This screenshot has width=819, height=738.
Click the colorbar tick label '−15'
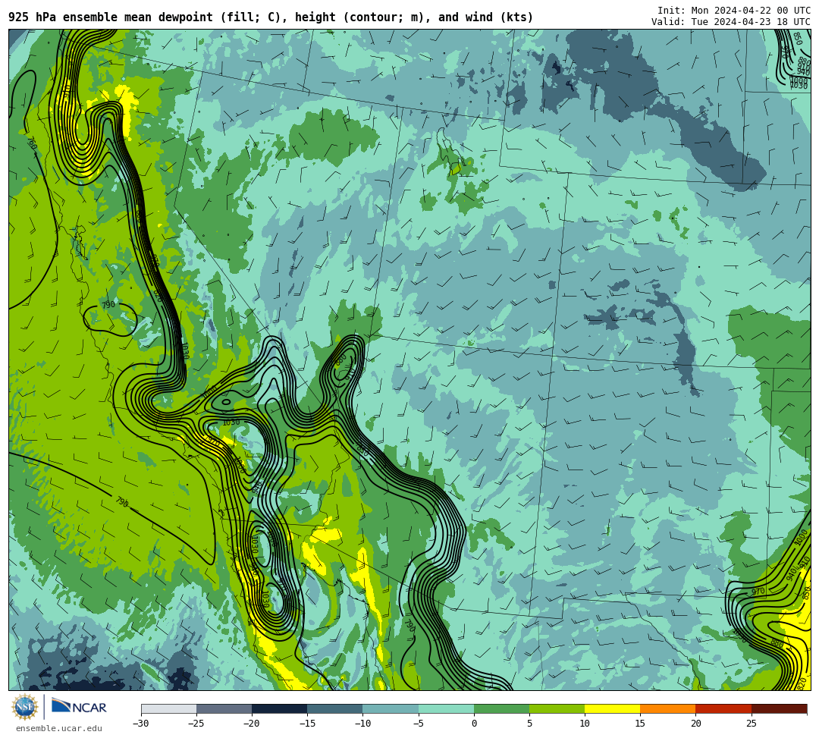307,724
